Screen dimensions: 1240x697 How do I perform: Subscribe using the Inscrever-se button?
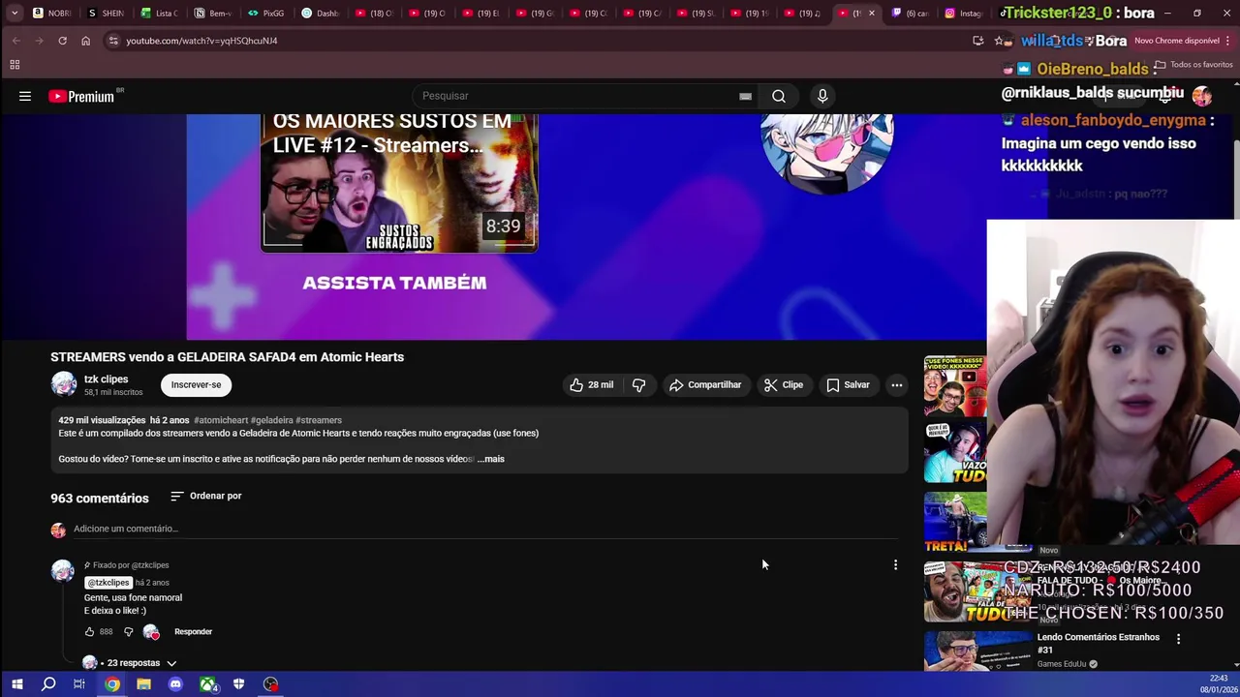(196, 385)
